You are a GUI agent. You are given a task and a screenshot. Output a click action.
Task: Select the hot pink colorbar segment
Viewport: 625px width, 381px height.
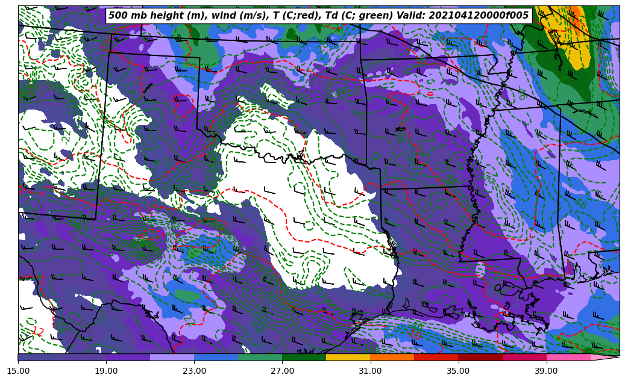click(568, 357)
